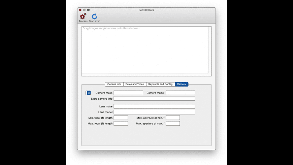The width and height of the screenshot is (293, 165).
Task: Click the green zoom window button
Action: coord(88,10)
